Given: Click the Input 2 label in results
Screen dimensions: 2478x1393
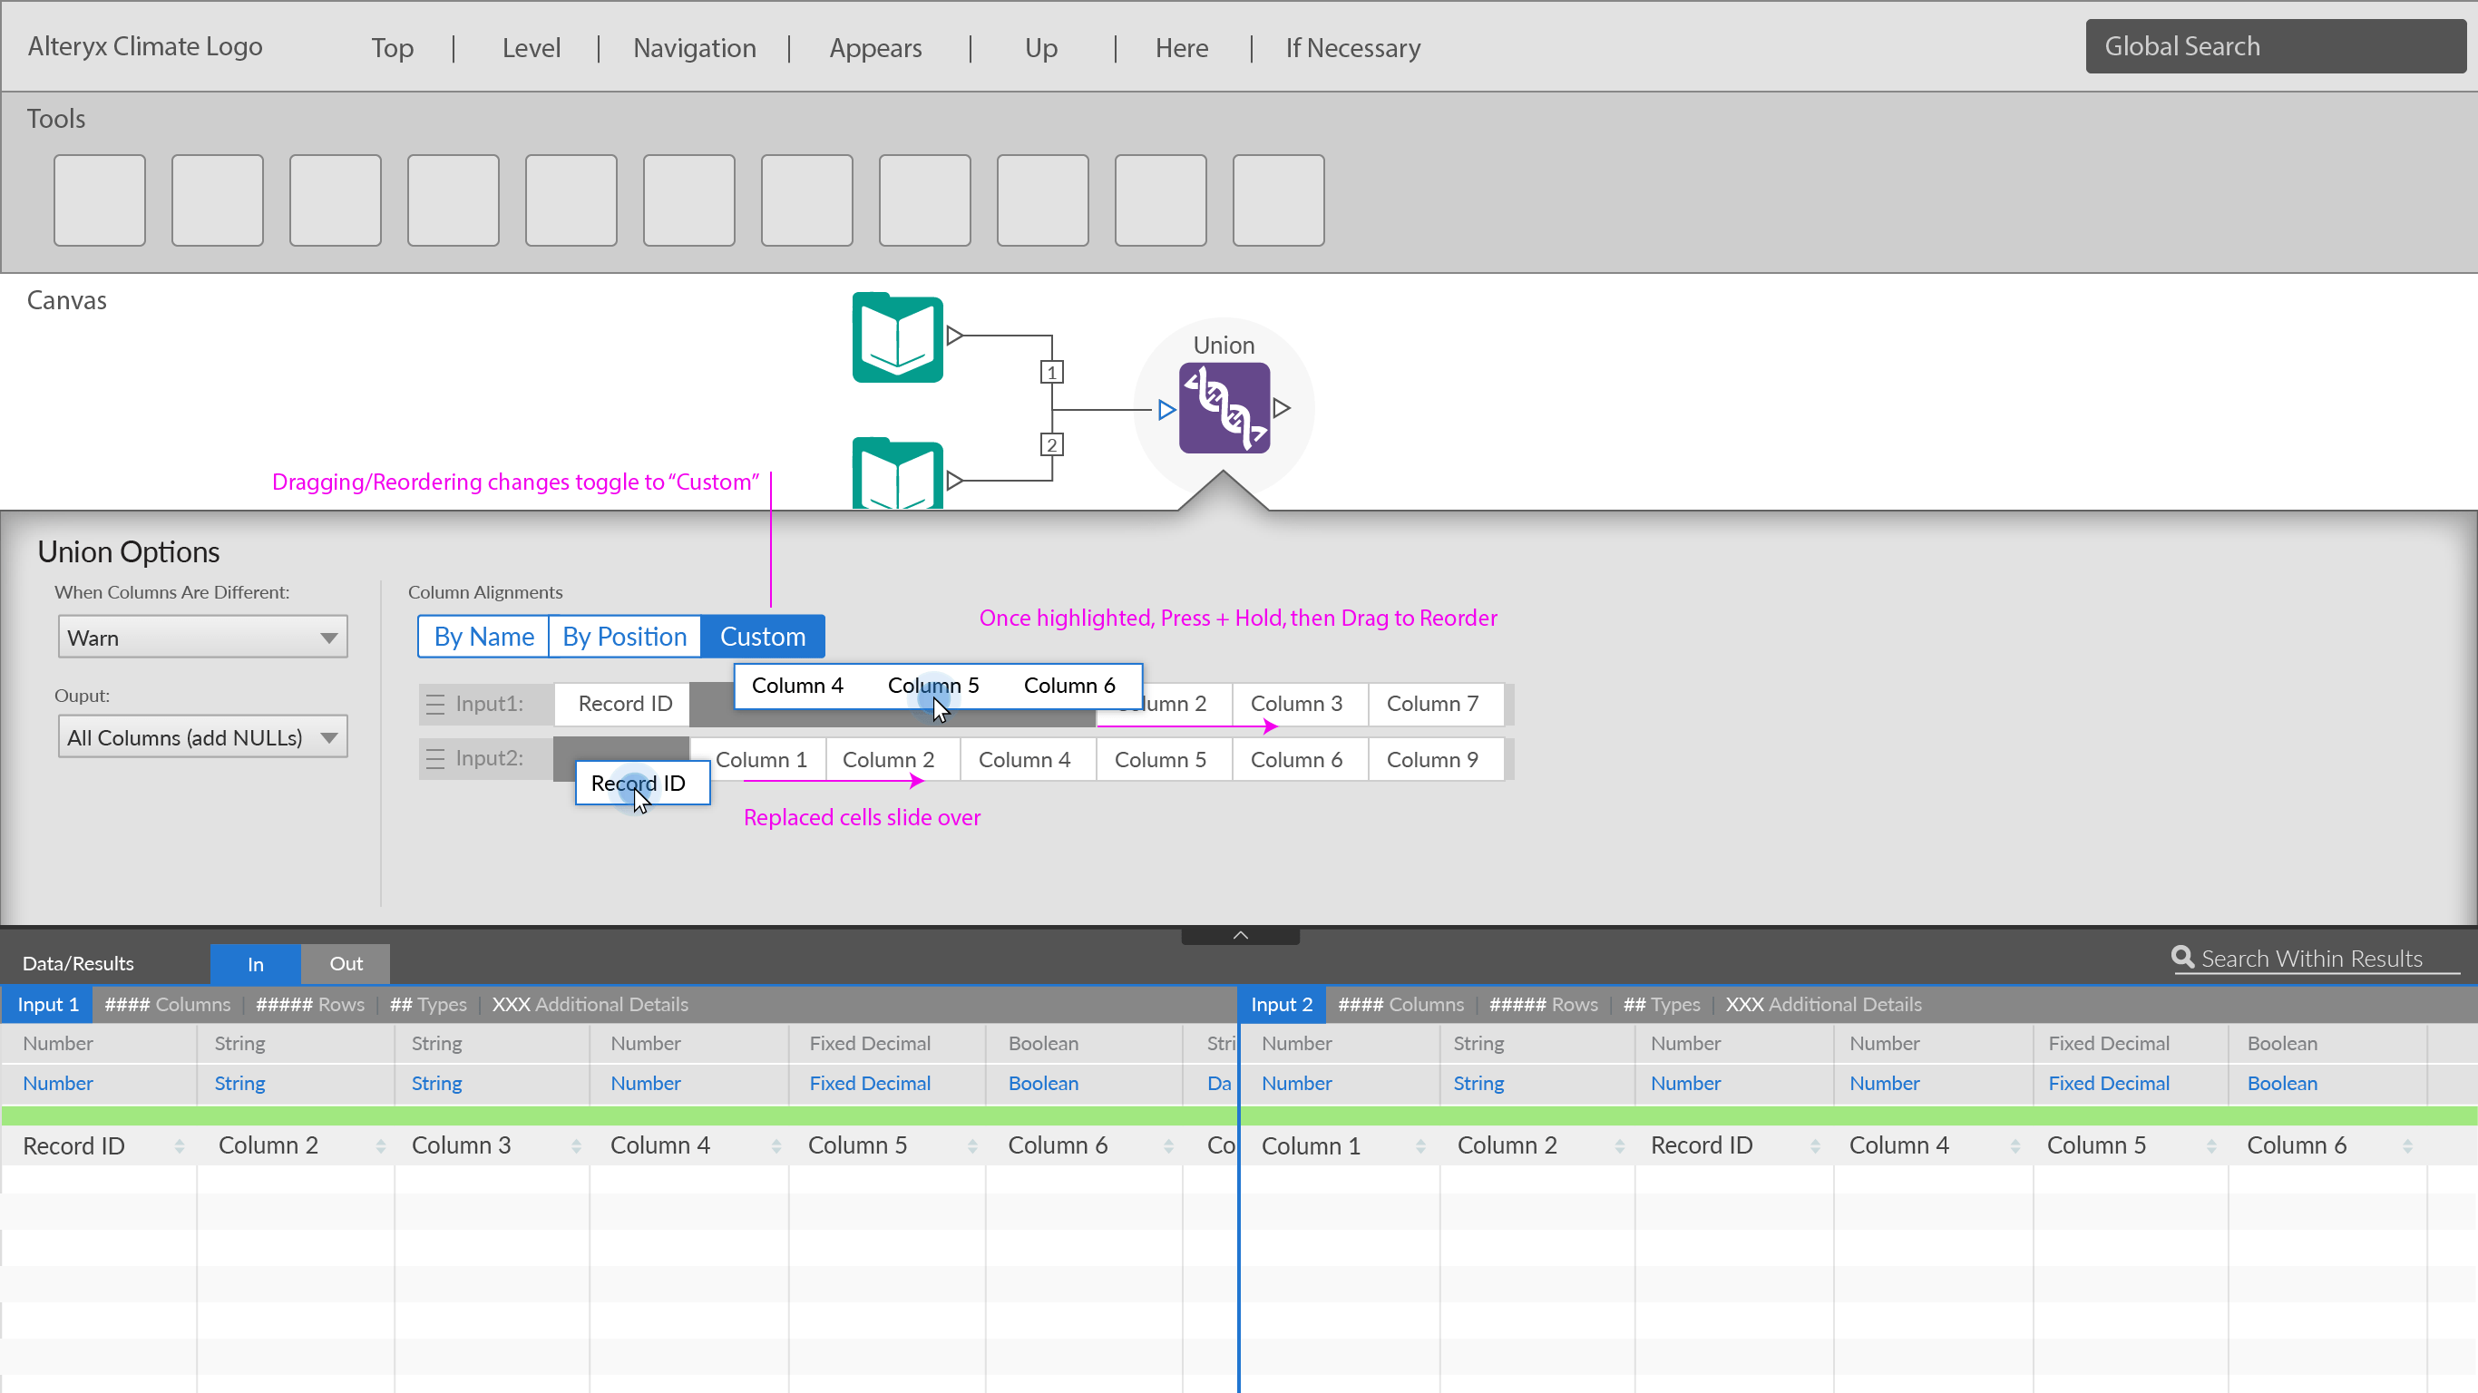Looking at the screenshot, I should click(1281, 1004).
